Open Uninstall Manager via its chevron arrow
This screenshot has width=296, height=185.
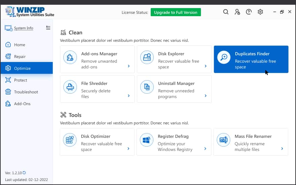[x=206, y=96]
